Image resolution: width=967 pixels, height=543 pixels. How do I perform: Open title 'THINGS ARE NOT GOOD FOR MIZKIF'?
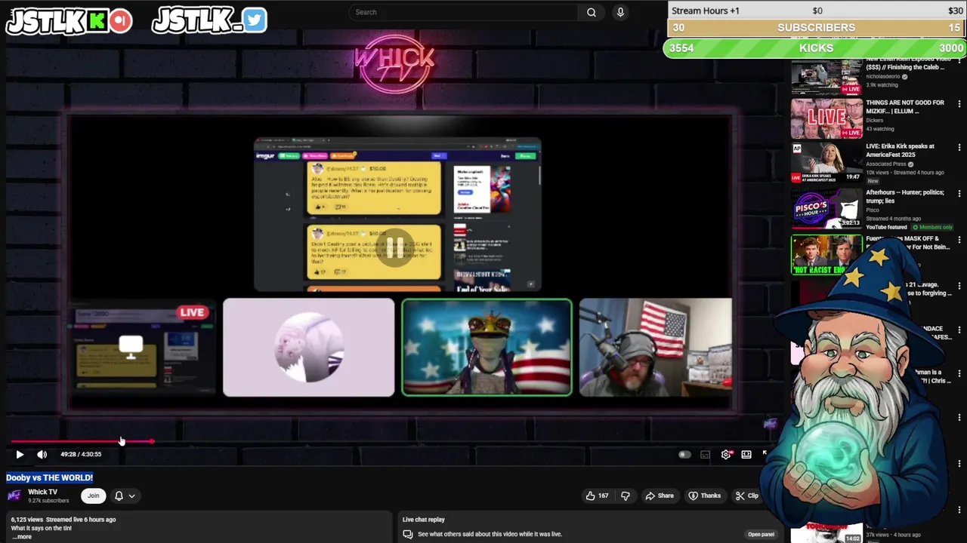pos(905,106)
